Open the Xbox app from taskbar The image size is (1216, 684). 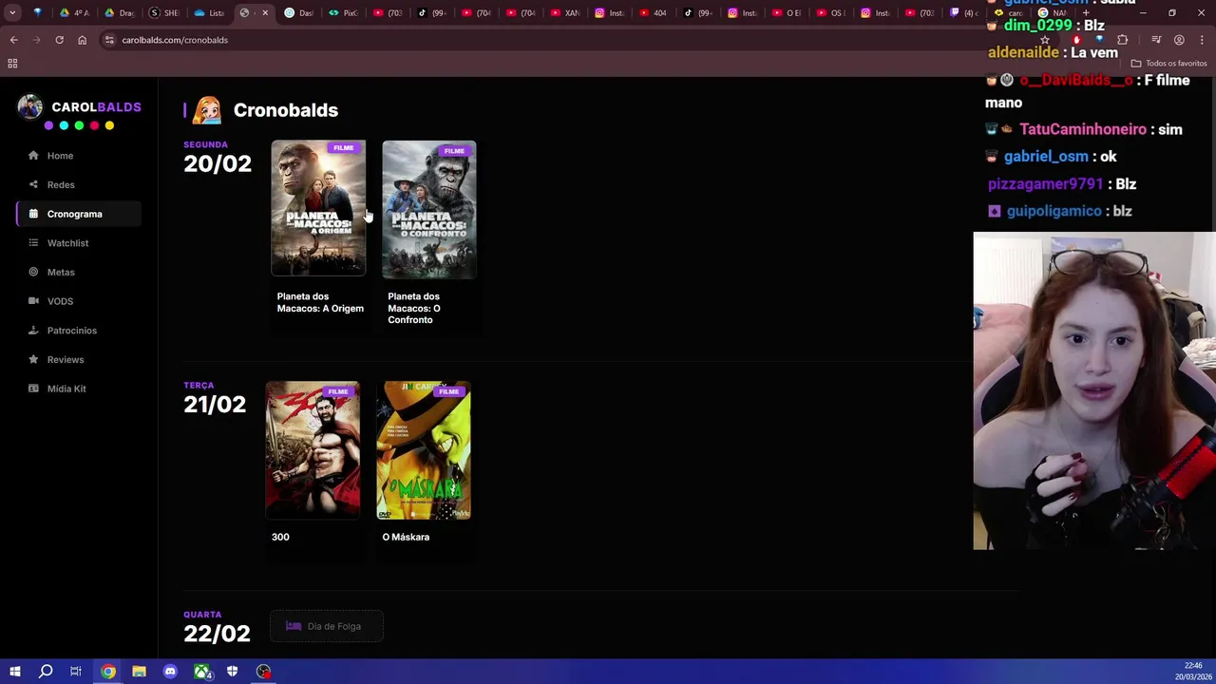click(201, 672)
